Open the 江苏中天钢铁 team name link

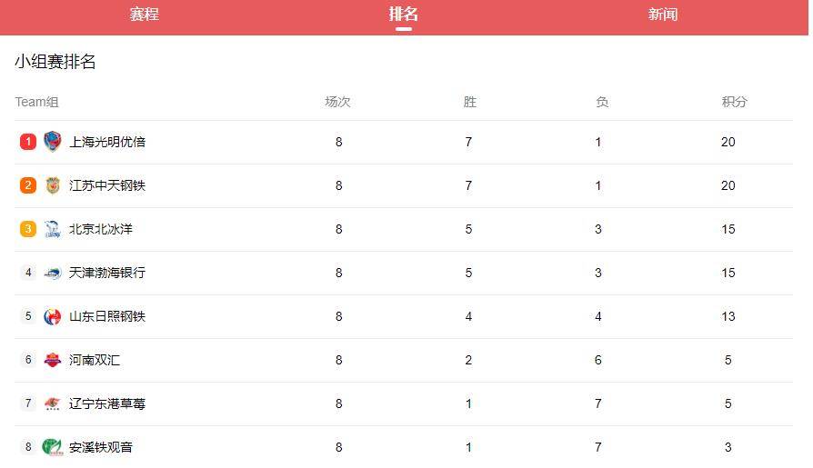107,185
